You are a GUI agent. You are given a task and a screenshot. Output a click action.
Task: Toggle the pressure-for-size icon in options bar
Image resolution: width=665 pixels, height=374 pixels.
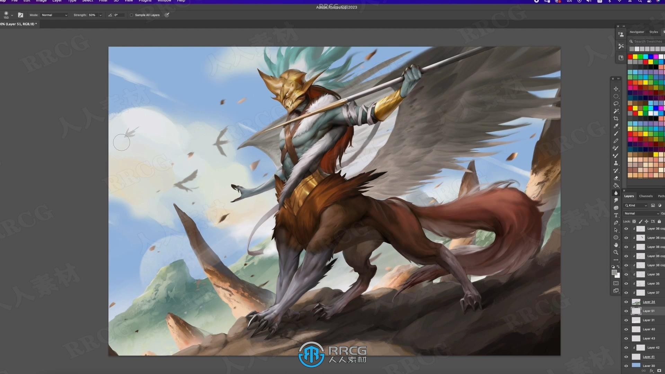point(167,15)
